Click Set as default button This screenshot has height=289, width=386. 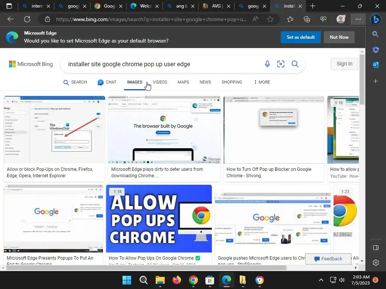(300, 37)
